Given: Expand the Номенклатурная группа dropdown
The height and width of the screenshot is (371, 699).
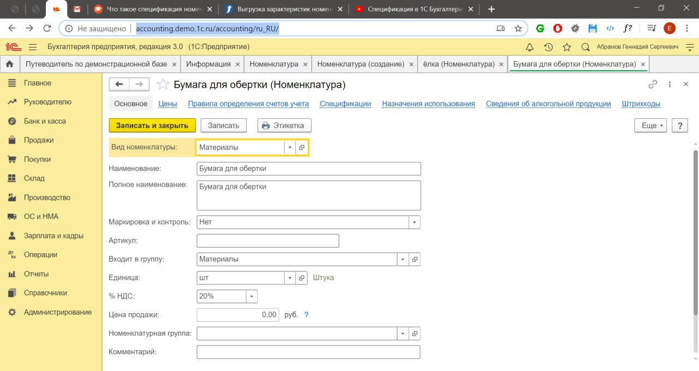Looking at the screenshot, I should pos(403,333).
